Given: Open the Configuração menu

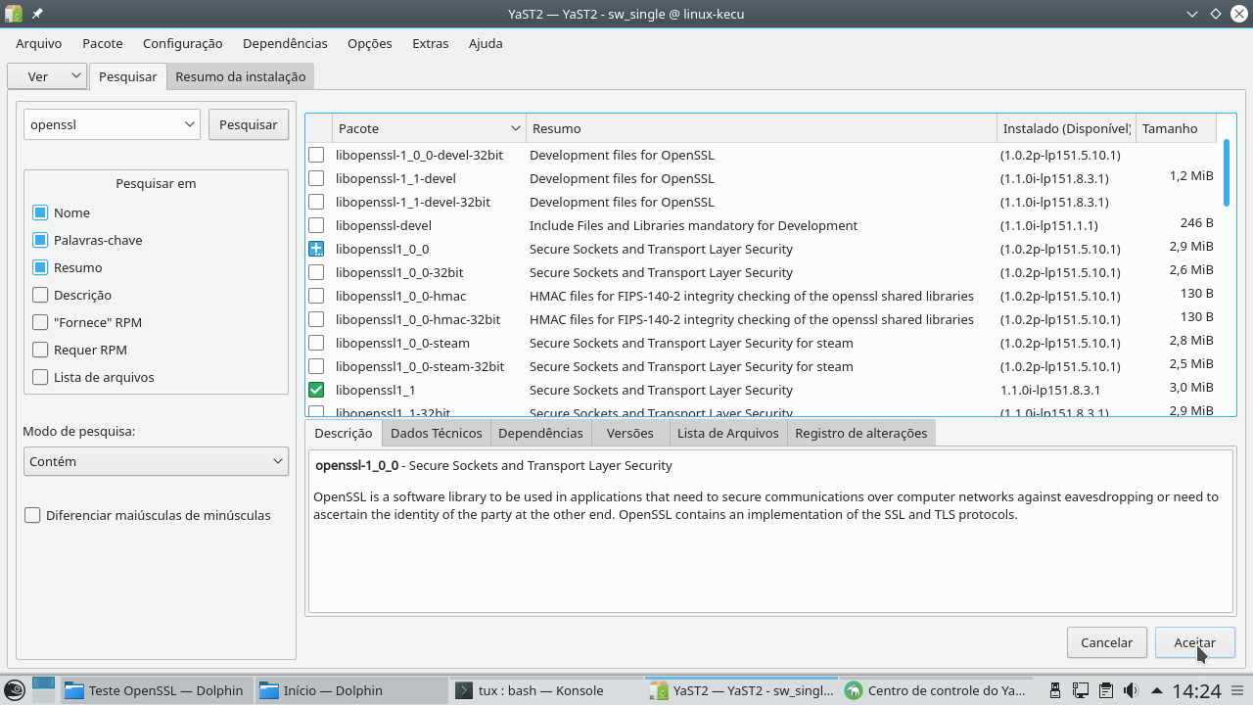Looking at the screenshot, I should (182, 43).
